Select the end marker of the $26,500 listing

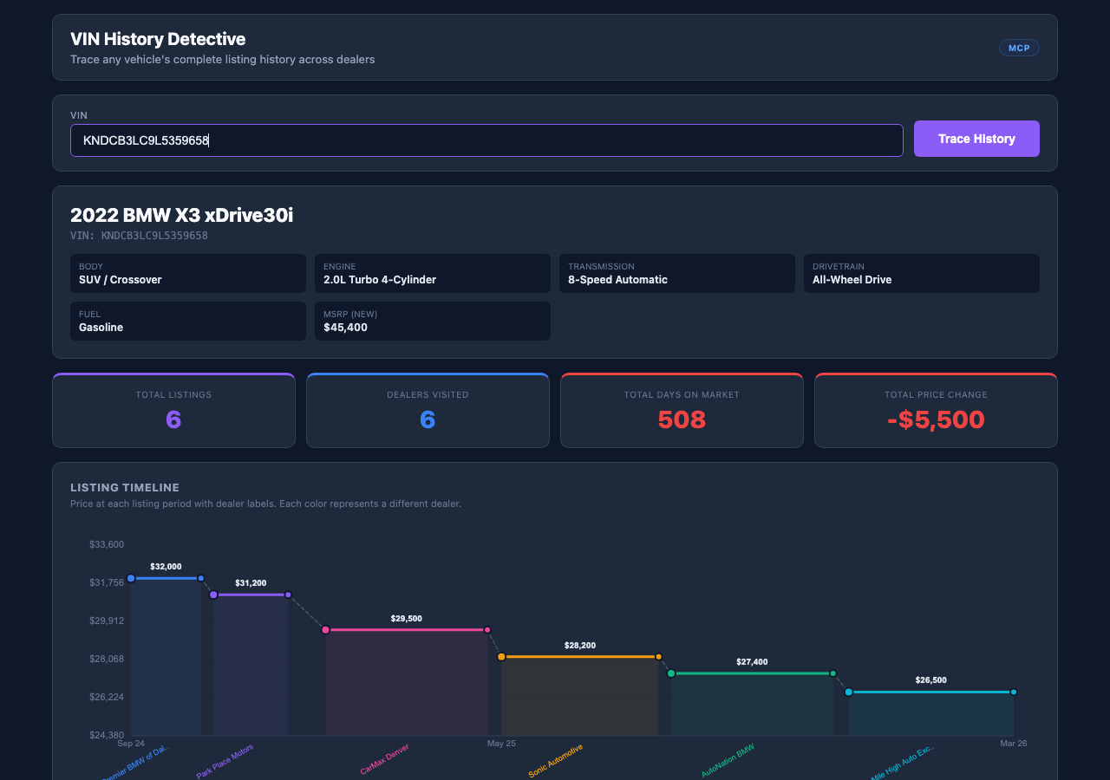[x=1013, y=692]
